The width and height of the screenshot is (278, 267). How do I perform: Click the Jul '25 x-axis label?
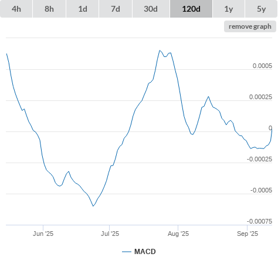[110, 234]
